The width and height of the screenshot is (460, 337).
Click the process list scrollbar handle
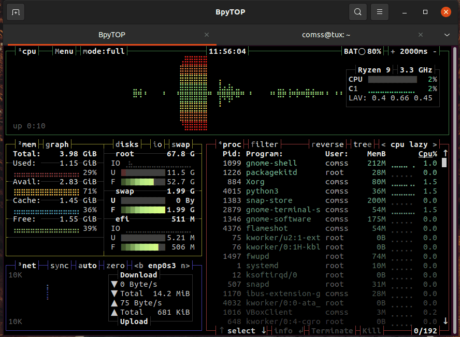444,163
